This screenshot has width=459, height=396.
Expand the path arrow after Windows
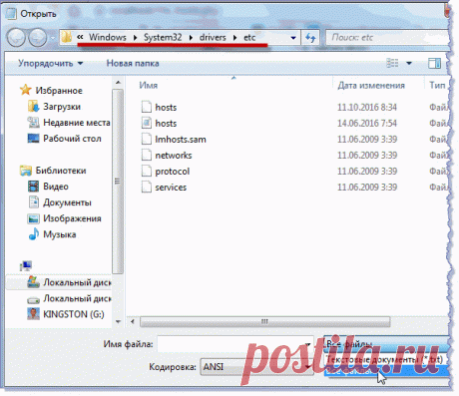coord(135,38)
